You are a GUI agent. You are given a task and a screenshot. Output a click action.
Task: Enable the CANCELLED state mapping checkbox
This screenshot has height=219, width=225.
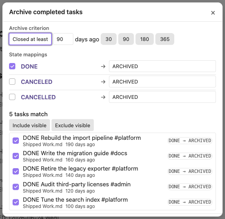[x=12, y=97]
